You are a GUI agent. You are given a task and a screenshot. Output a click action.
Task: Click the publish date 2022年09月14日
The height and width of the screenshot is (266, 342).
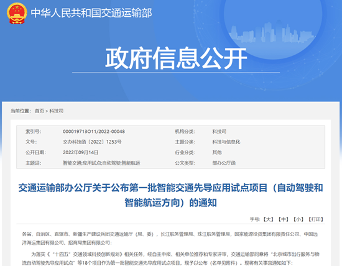click(x=80, y=152)
